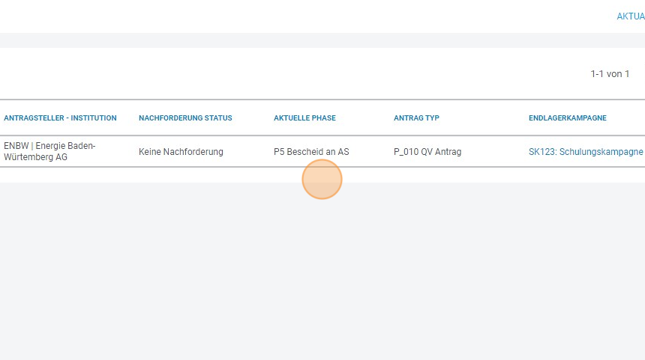Image resolution: width=645 pixels, height=360 pixels.
Task: Click the Aktuelle Phase column header
Action: coord(304,118)
